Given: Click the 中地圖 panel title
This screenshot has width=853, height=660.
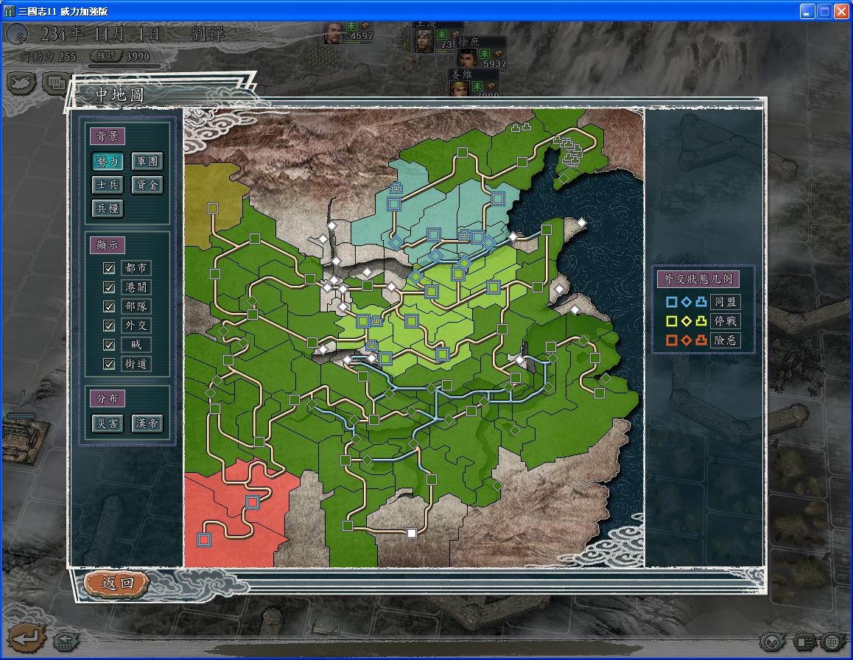Looking at the screenshot, I should [x=119, y=95].
